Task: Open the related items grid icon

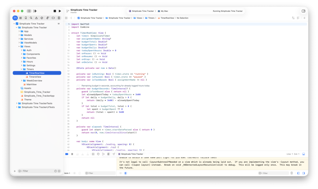Action: (x=66, y=18)
